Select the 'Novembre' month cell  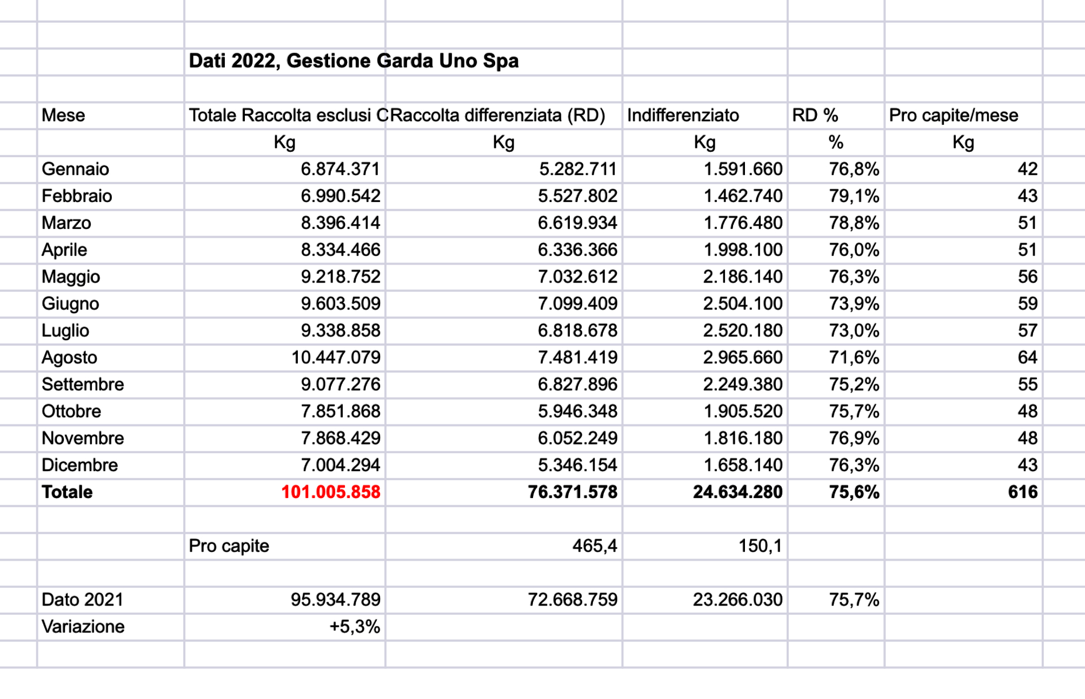(83, 438)
